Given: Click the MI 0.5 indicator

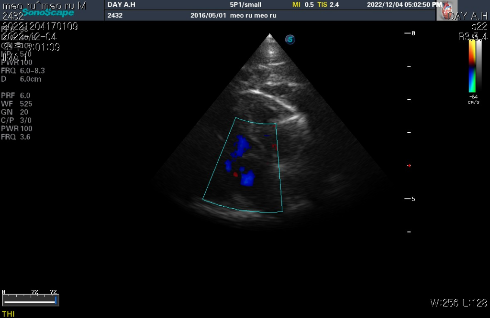Looking at the screenshot, I should pos(303,5).
